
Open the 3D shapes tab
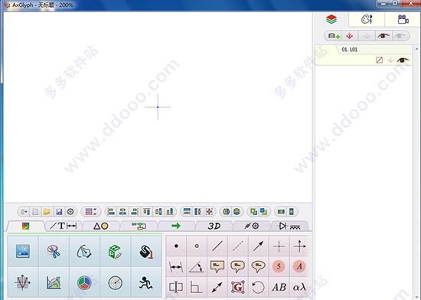pyautogui.click(x=214, y=226)
